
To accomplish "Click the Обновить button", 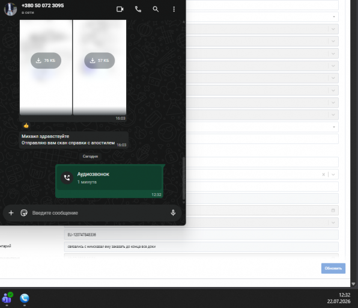I will click(x=333, y=268).
